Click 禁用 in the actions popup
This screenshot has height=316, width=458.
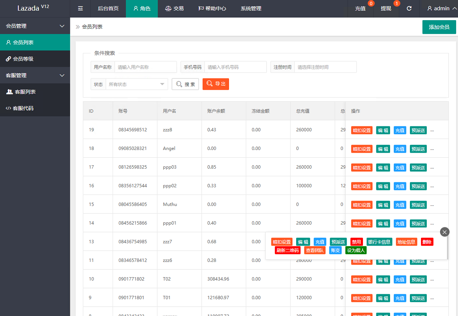tap(356, 242)
